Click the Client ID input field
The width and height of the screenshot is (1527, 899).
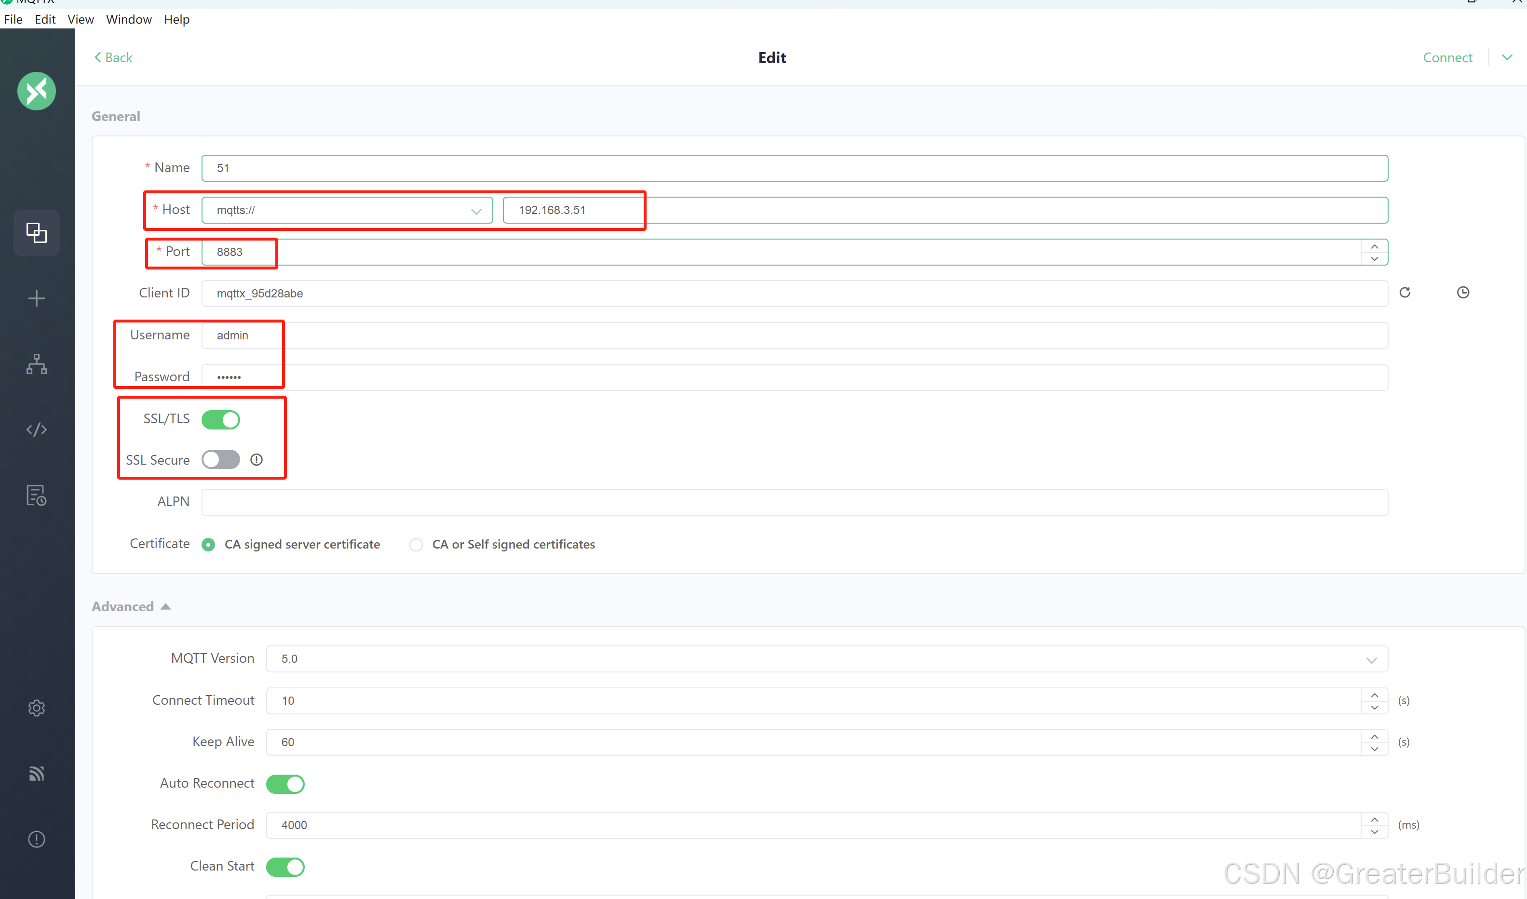pos(795,294)
